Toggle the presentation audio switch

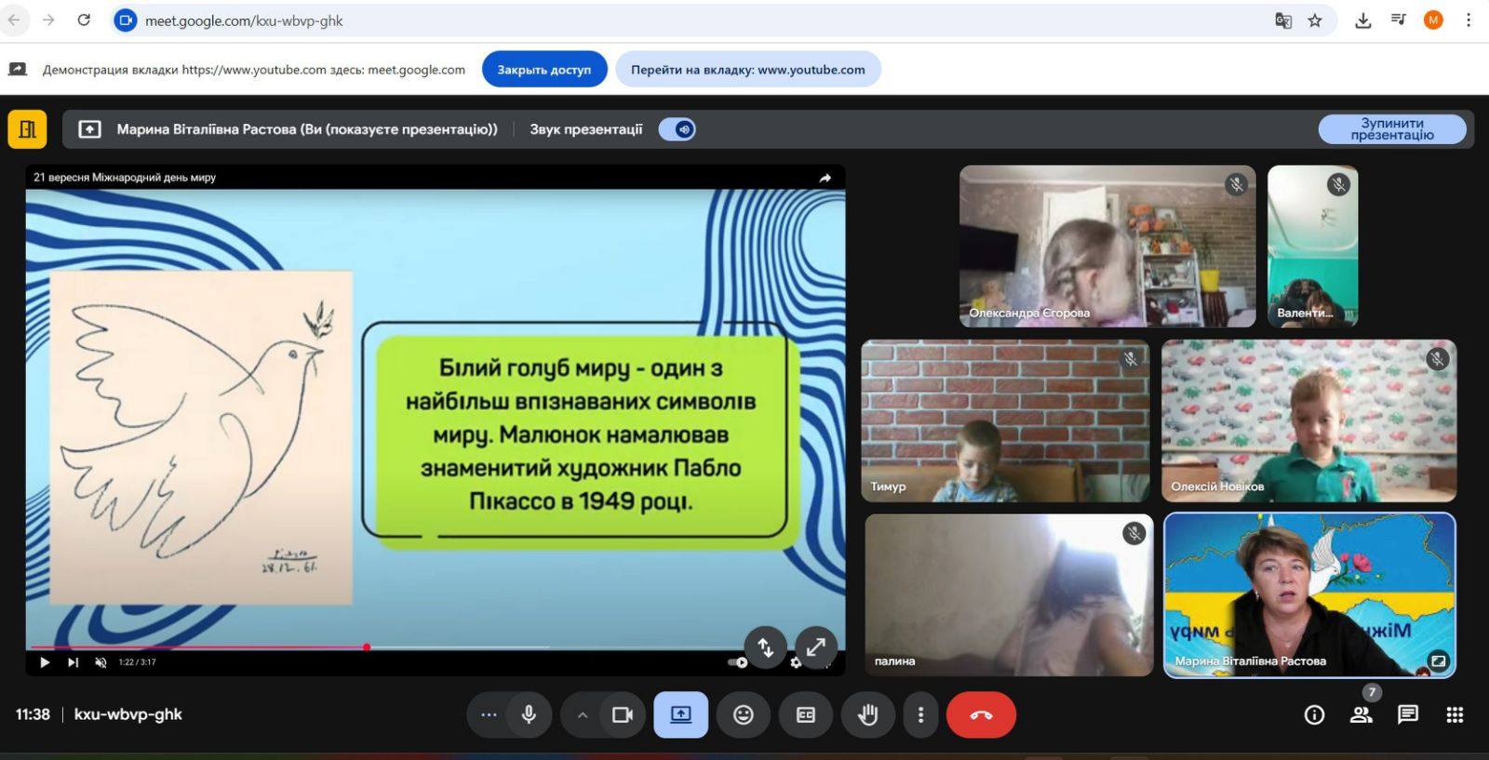point(677,129)
